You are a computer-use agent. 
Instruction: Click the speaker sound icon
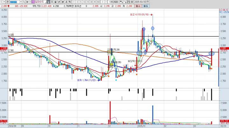point(27,2)
